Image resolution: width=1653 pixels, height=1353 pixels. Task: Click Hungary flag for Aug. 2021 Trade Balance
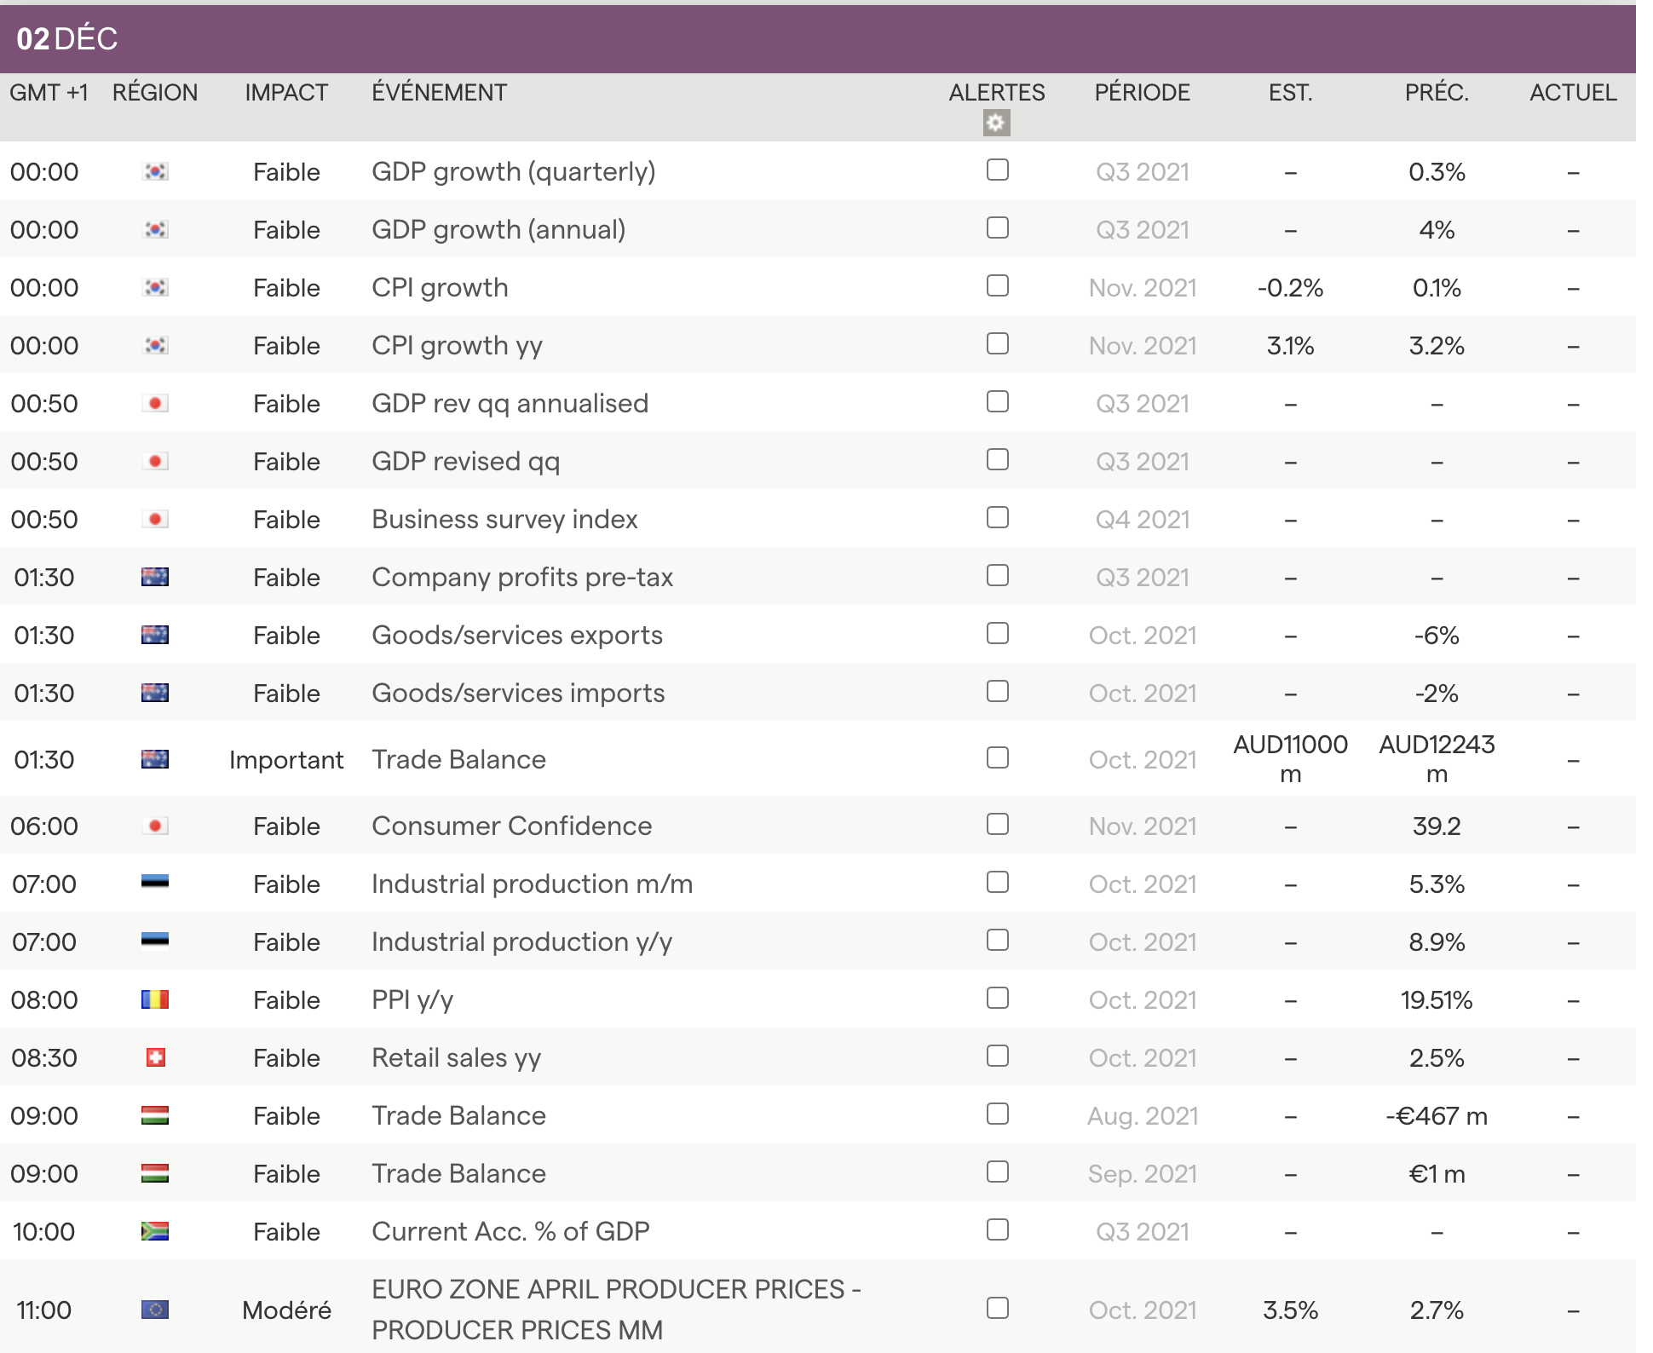click(x=155, y=1115)
